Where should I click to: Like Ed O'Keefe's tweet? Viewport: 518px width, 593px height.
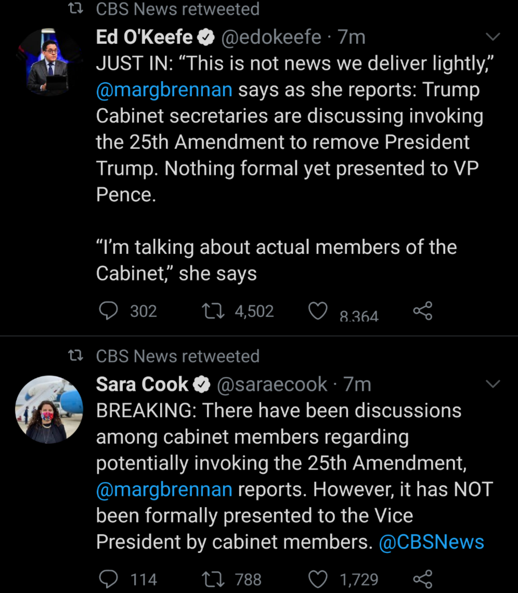click(x=318, y=311)
